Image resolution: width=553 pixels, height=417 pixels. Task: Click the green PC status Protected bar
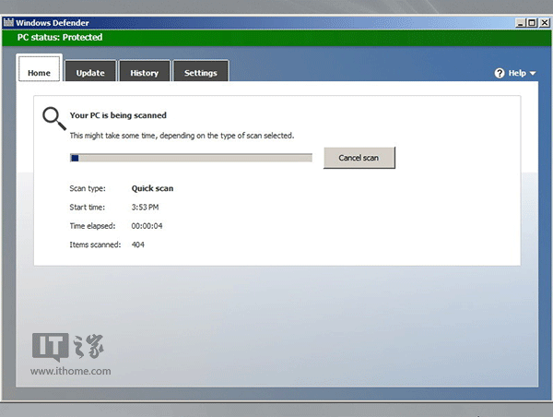pyautogui.click(x=276, y=38)
